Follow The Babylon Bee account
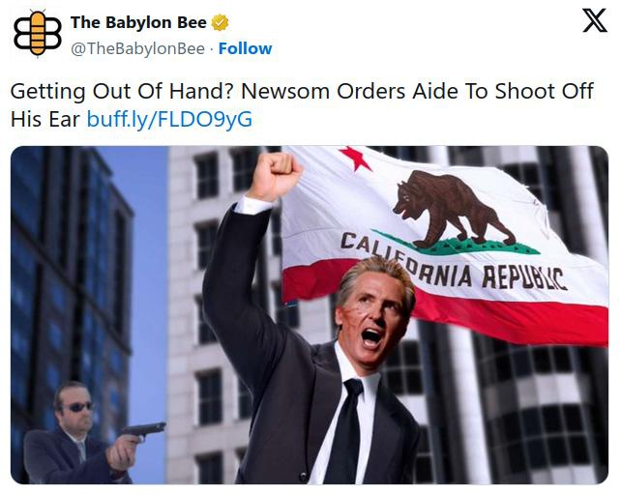The width and height of the screenshot is (621, 494). click(x=245, y=48)
